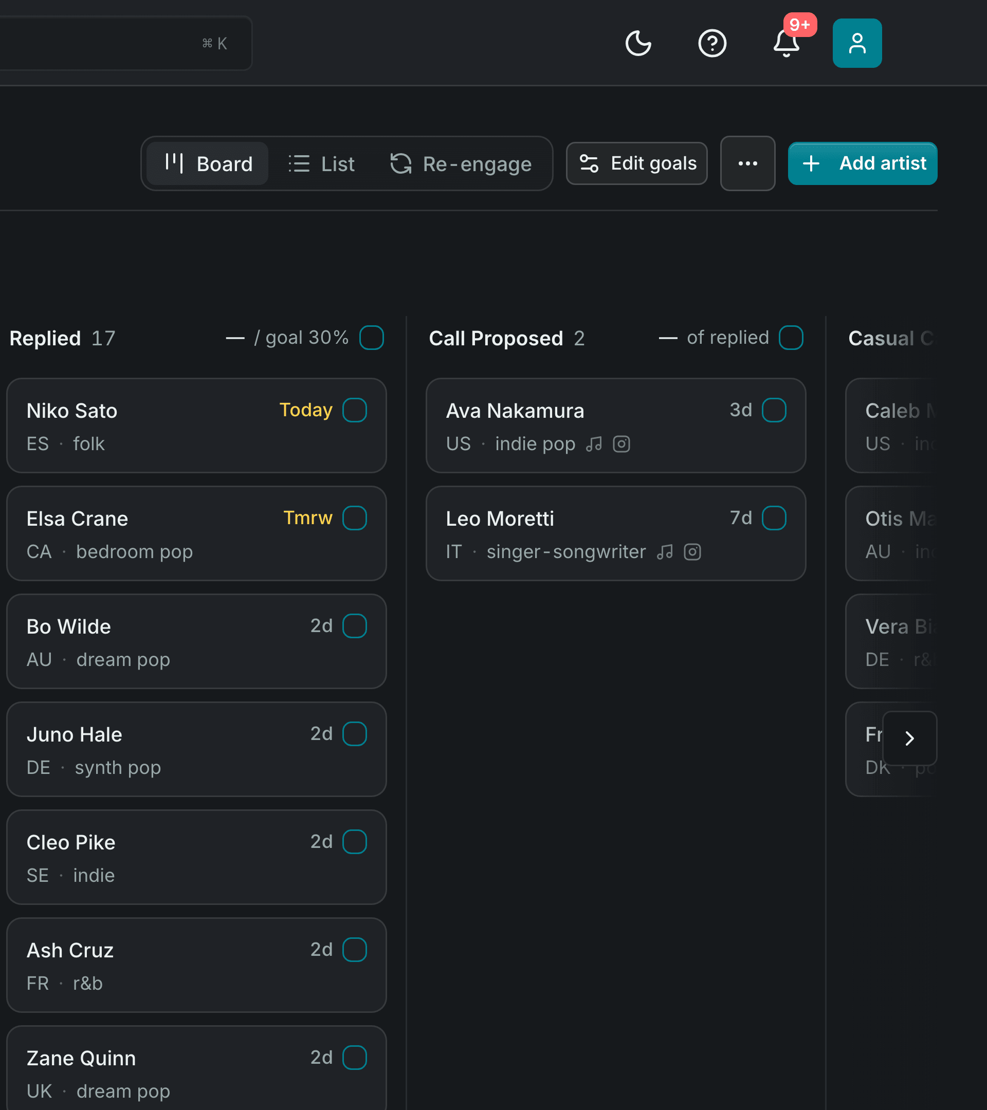Click 'singer-songwriter' genre text
This screenshot has height=1110, width=987.
566,552
